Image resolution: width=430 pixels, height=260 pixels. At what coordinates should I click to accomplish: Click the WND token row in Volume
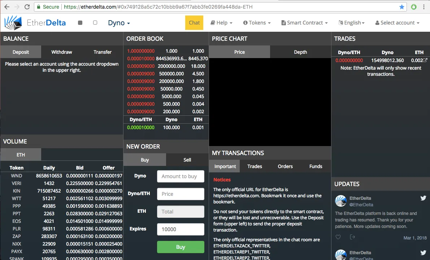pos(62,176)
